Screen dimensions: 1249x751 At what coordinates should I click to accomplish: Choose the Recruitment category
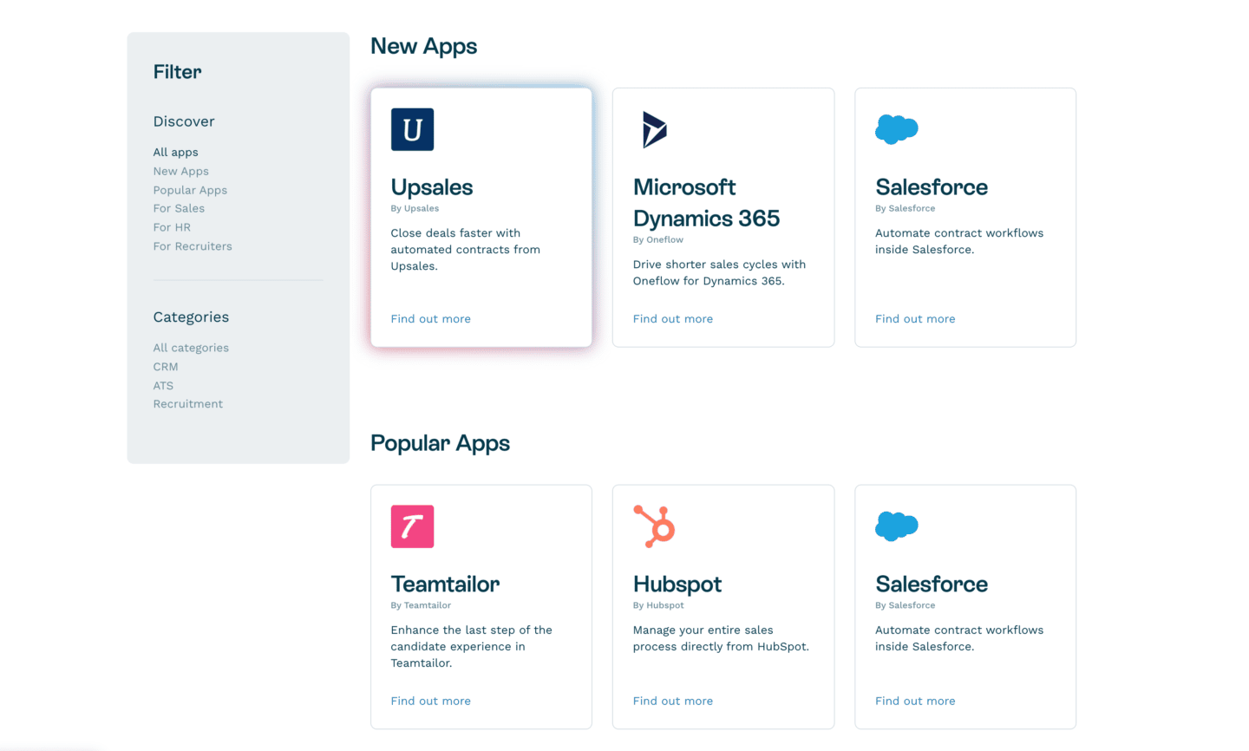(187, 404)
